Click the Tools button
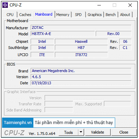139x139 pixels. pyautogui.click(x=68, y=132)
